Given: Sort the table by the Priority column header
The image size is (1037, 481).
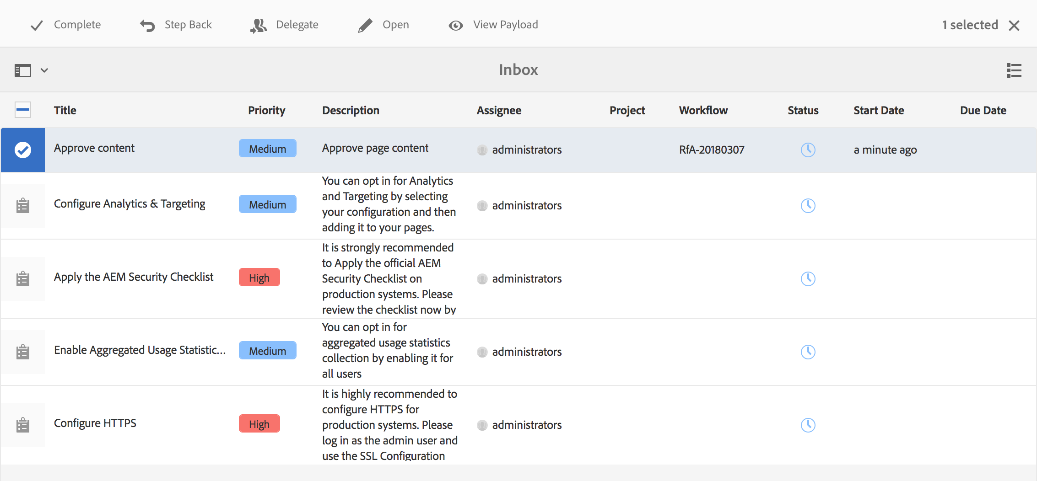Looking at the screenshot, I should coord(266,110).
